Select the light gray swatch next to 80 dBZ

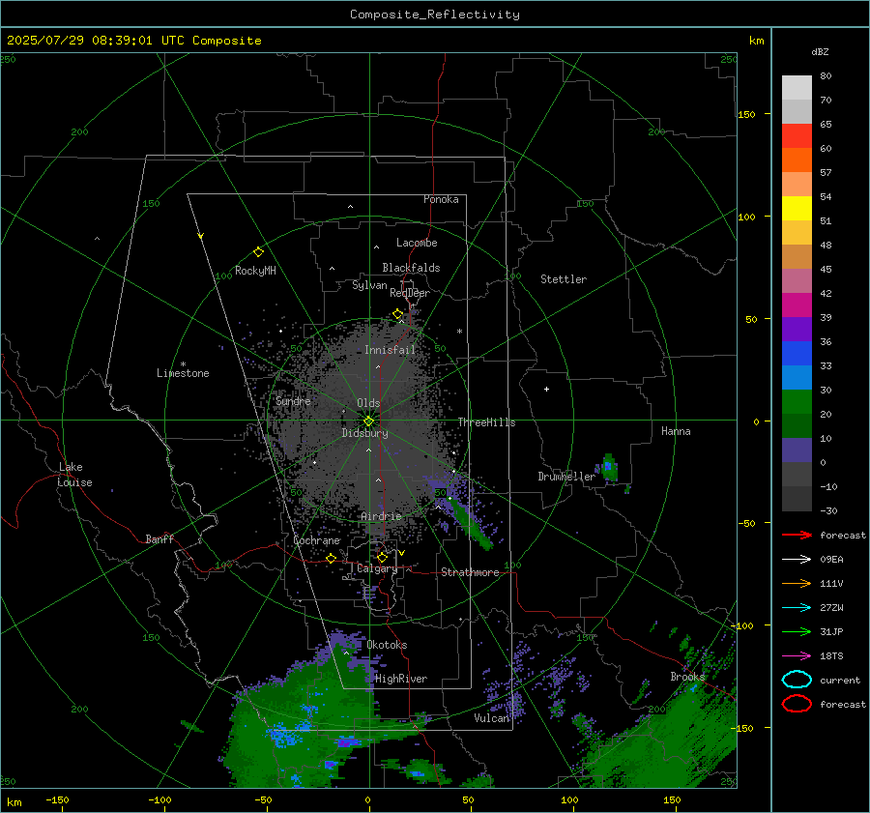[x=797, y=88]
